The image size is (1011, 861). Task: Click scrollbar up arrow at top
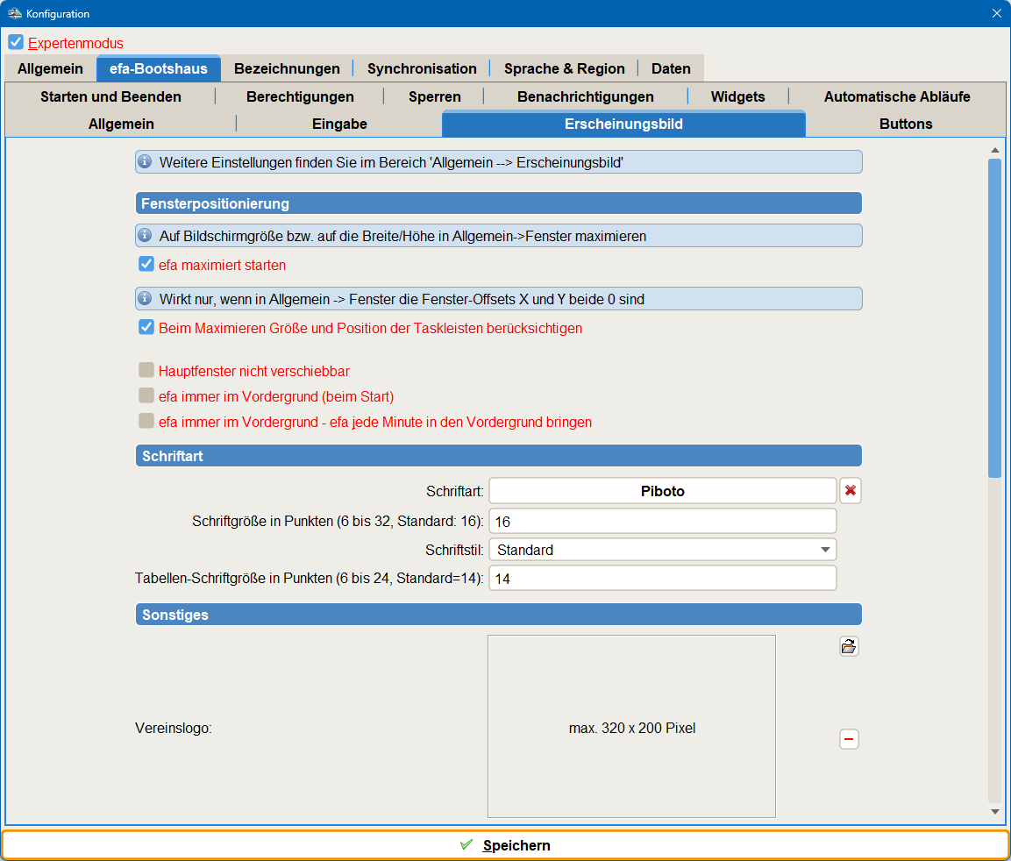tap(994, 150)
